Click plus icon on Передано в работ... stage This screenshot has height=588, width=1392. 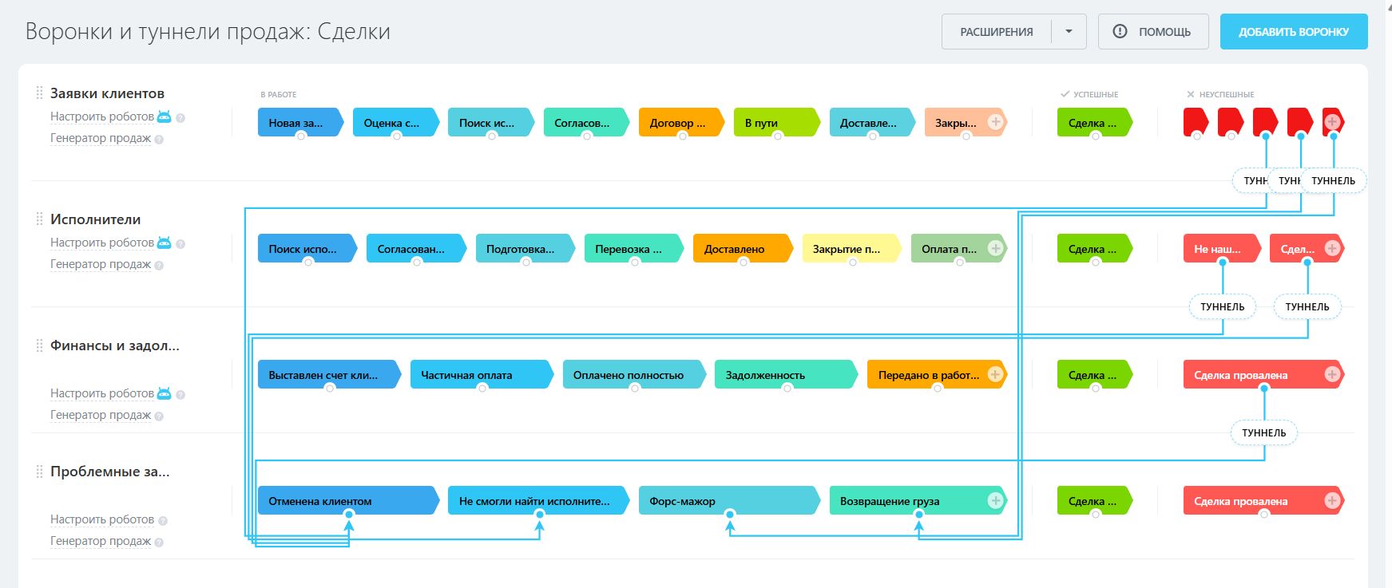(x=995, y=374)
